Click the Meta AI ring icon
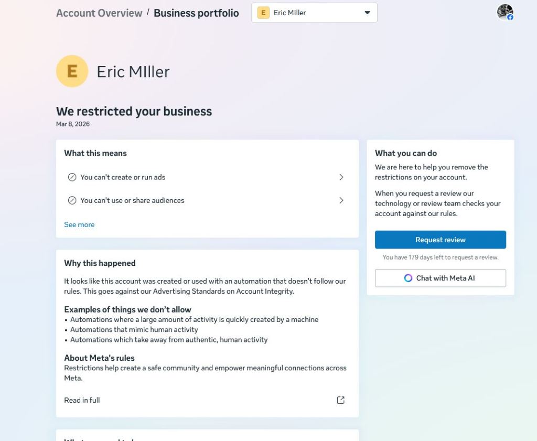Image resolution: width=537 pixels, height=441 pixels. pos(408,278)
